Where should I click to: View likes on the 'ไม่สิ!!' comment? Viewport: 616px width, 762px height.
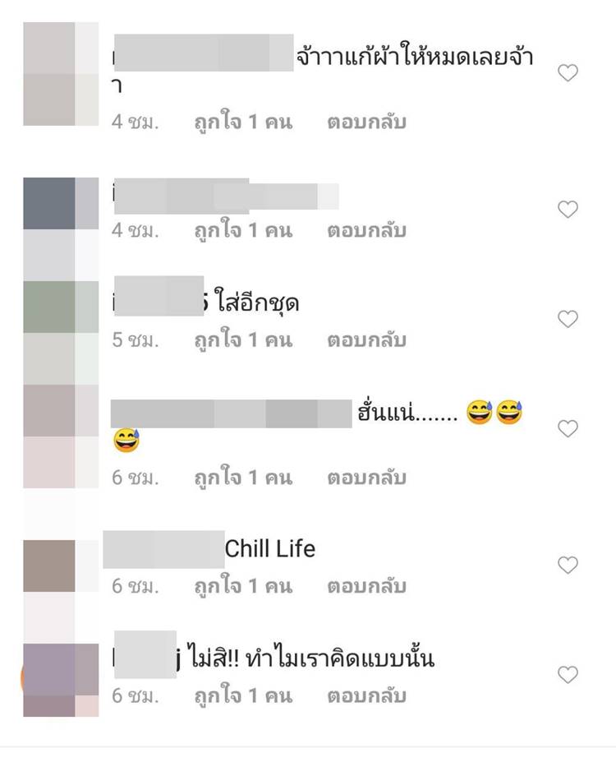tap(243, 695)
